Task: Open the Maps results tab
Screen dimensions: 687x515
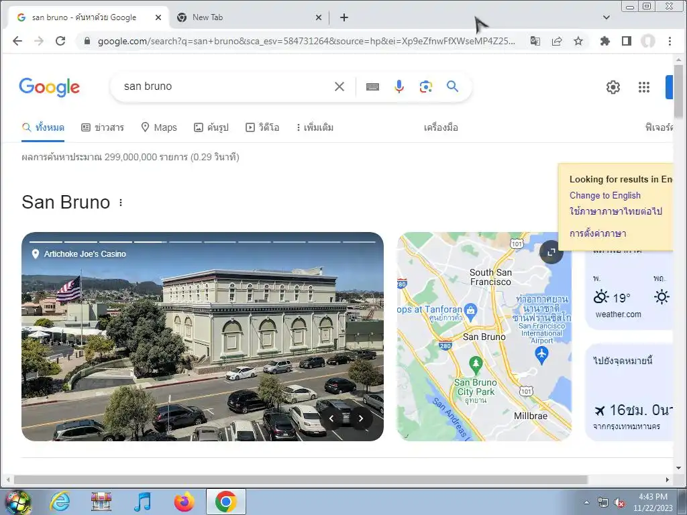Action: click(x=158, y=127)
